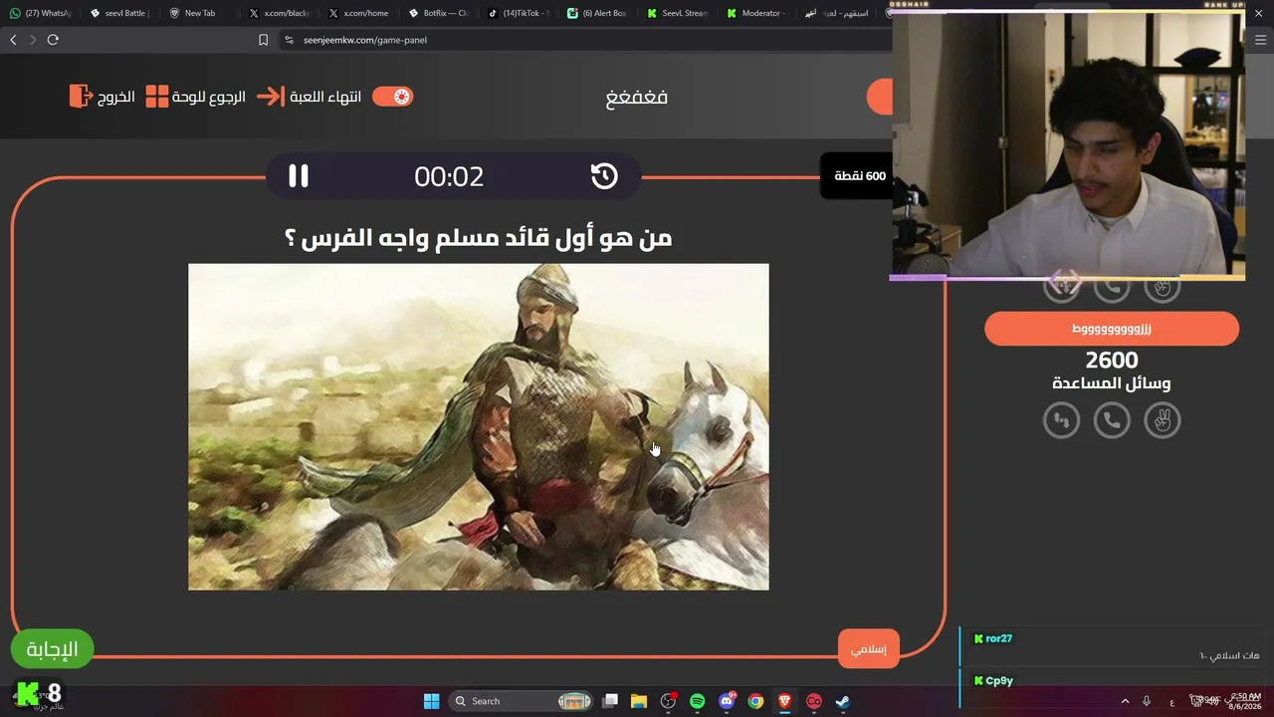Use the two-fingers help icon under 2600
This screenshot has height=717, width=1274.
click(x=1162, y=420)
